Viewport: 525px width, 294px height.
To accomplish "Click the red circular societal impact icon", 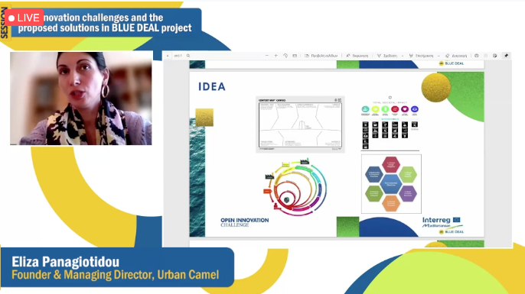I will [x=395, y=109].
